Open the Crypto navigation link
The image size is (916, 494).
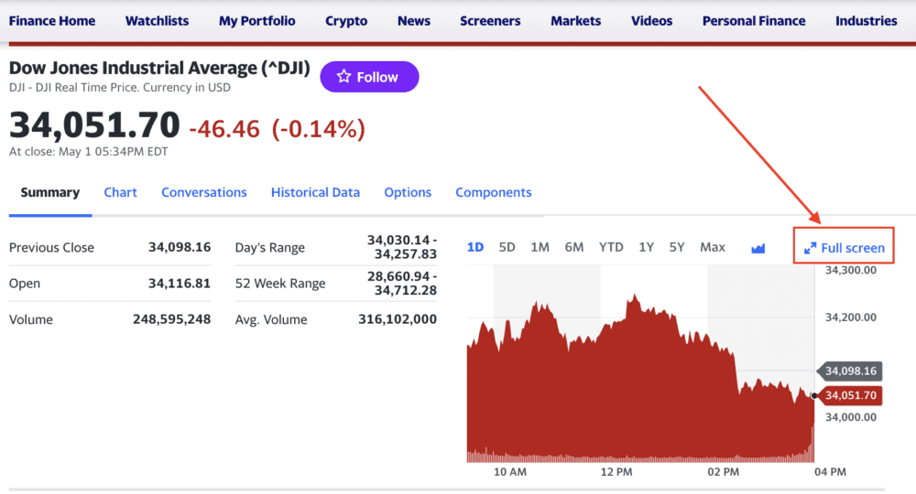coord(346,20)
